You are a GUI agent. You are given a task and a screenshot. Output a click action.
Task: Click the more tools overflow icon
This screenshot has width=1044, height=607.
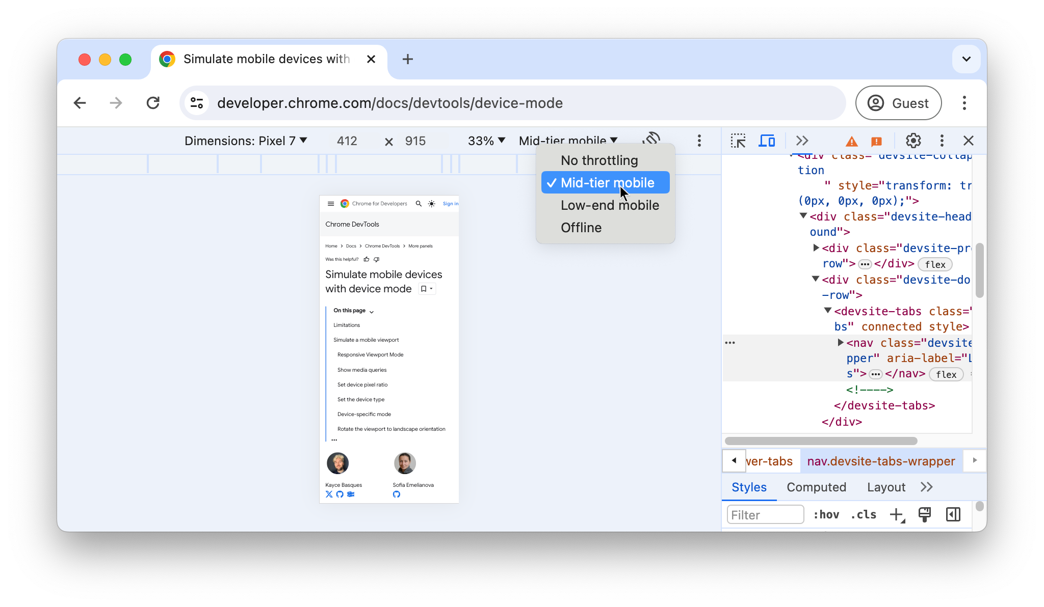click(802, 140)
